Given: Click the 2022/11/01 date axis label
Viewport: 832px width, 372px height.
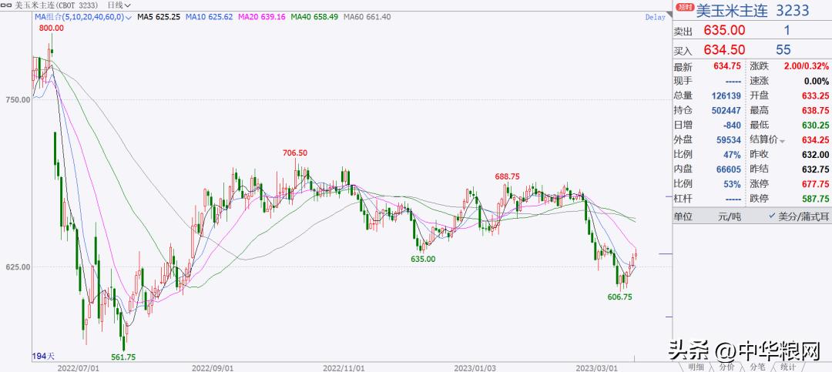Looking at the screenshot, I should click(344, 367).
